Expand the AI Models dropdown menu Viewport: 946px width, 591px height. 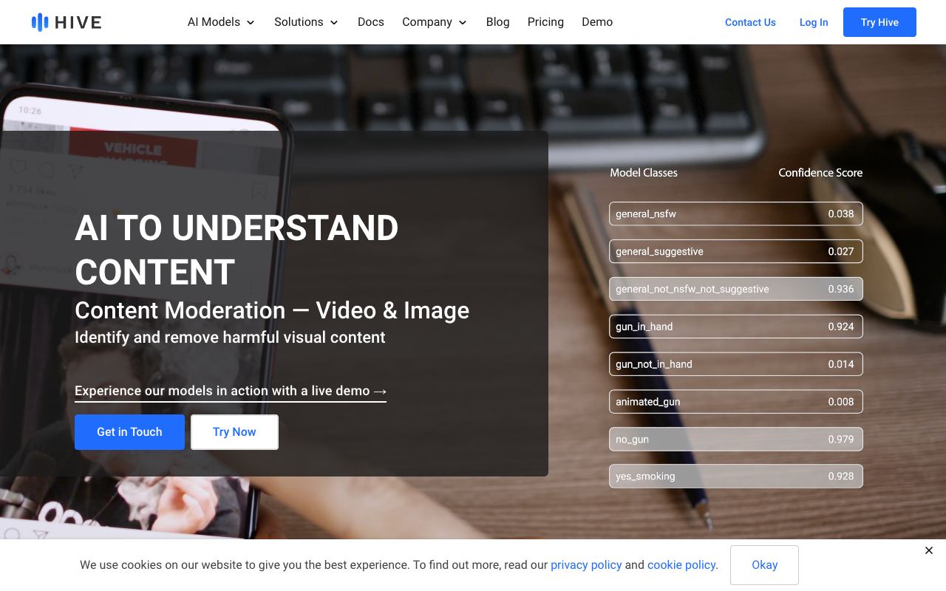click(x=221, y=22)
